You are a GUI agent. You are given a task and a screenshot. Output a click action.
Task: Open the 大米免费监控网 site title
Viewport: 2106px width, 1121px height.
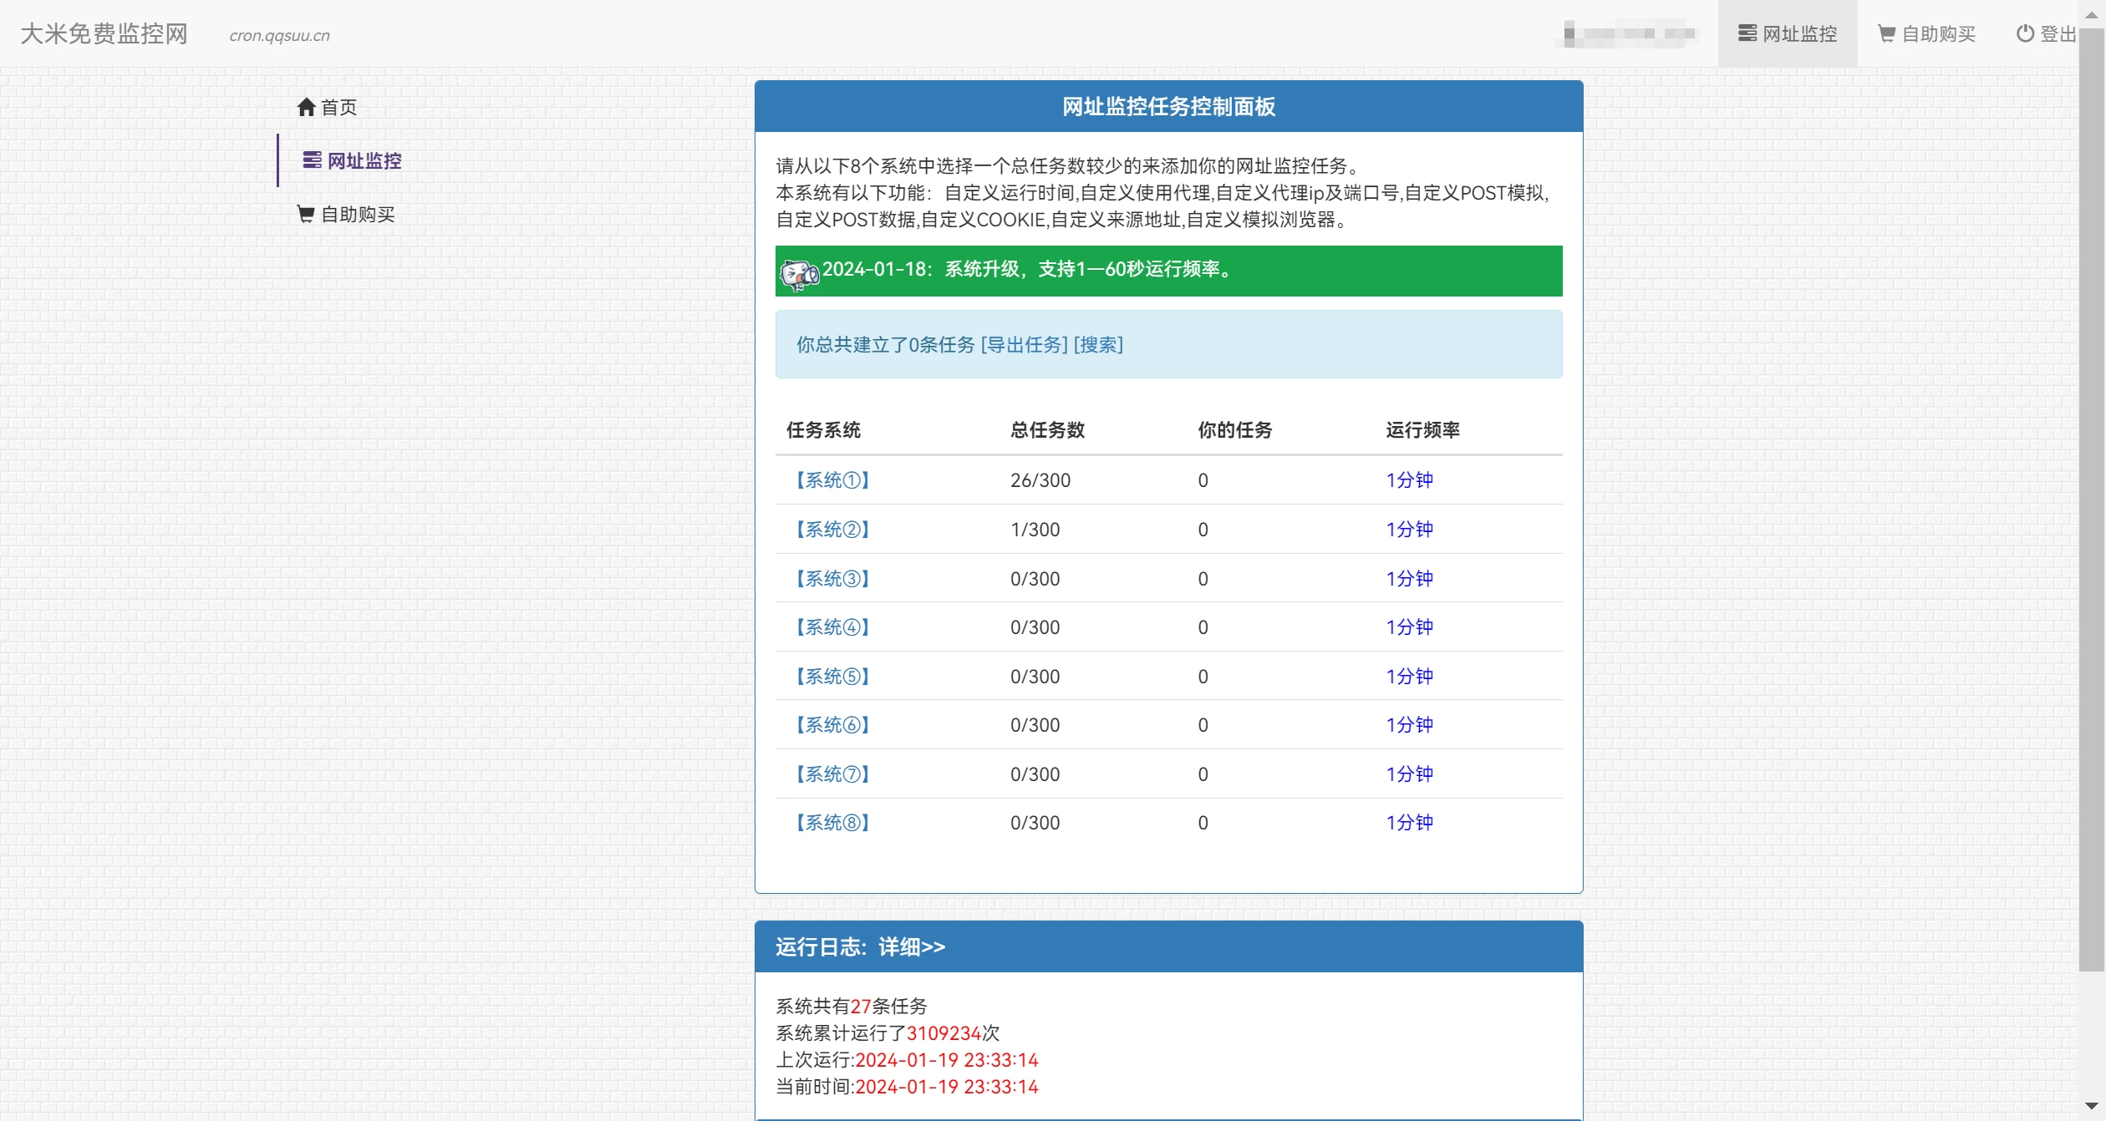[x=104, y=33]
